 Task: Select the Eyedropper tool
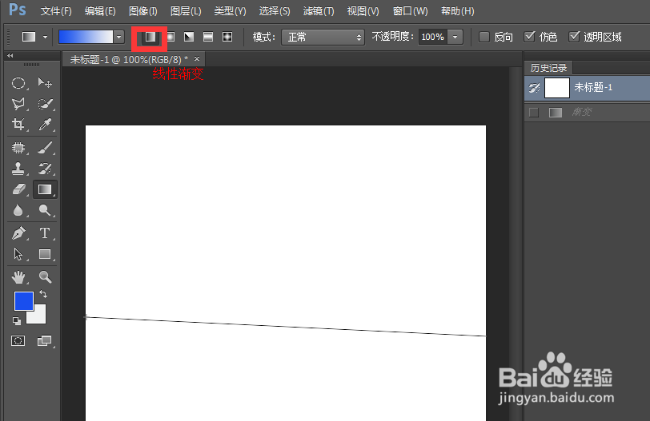45,124
